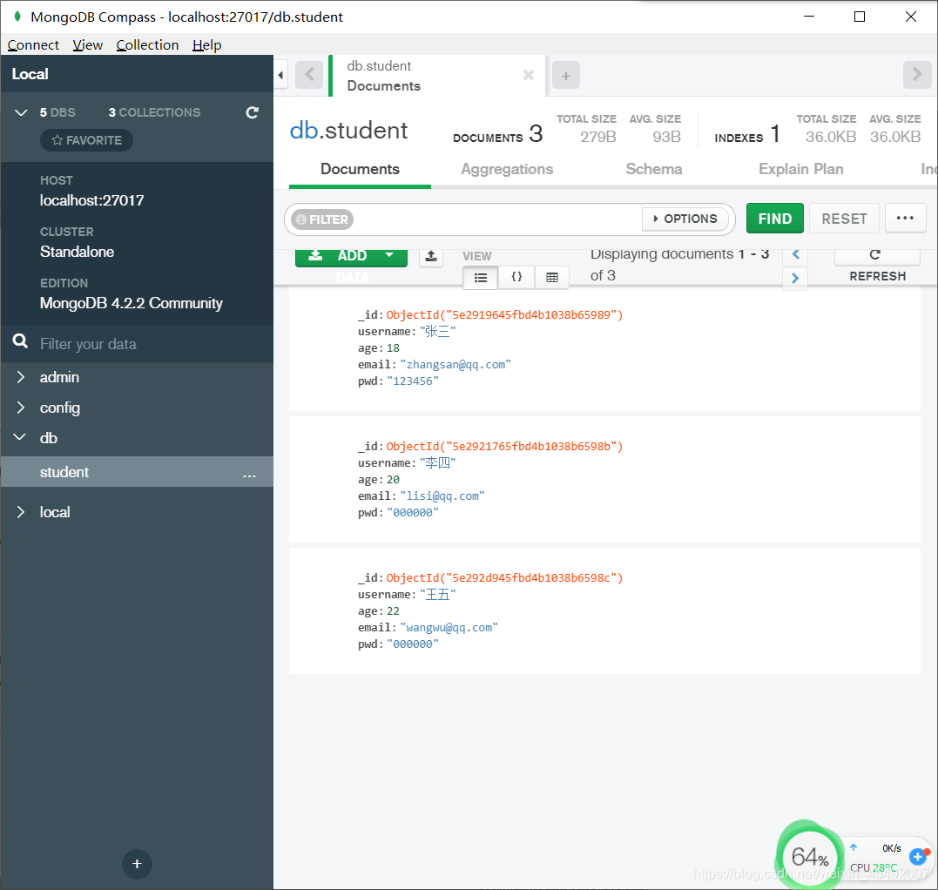Click the local database name
The height and width of the screenshot is (890, 938).
click(x=55, y=512)
